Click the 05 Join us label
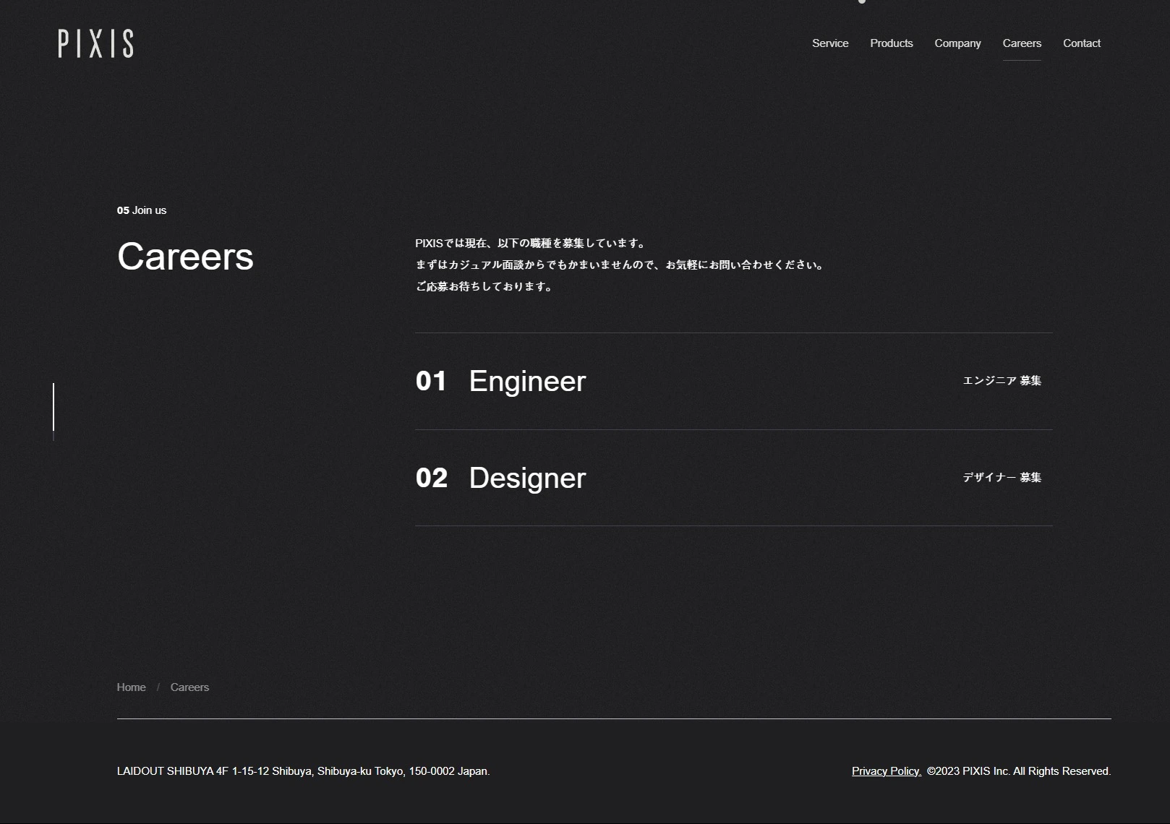 tap(142, 210)
